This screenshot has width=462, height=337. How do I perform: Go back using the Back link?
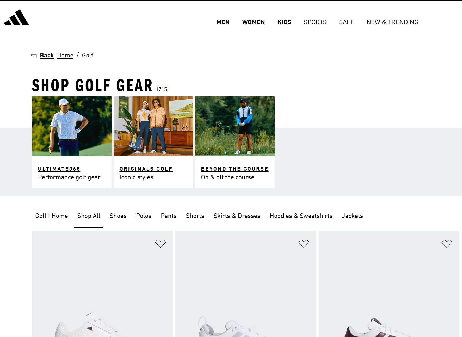pos(47,55)
